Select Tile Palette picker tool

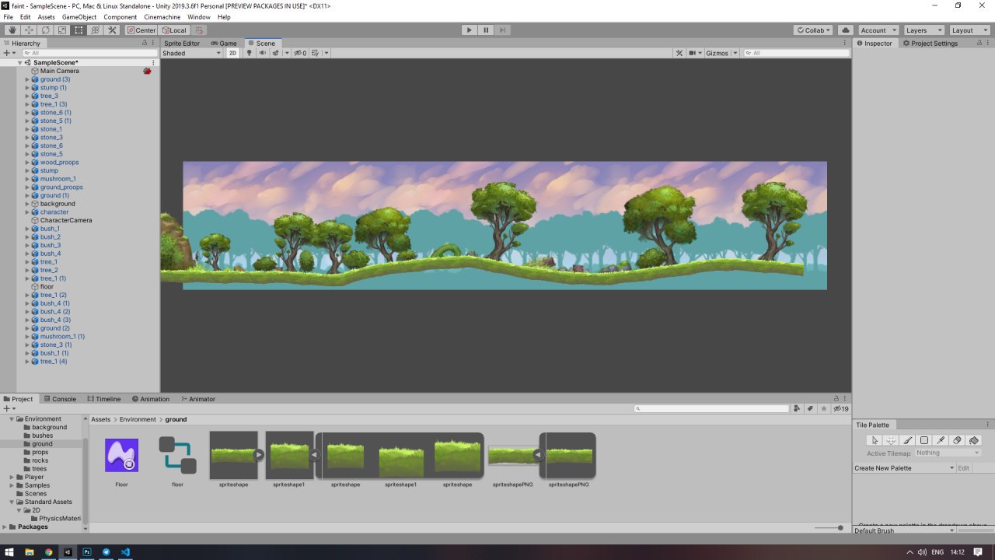[x=941, y=440]
